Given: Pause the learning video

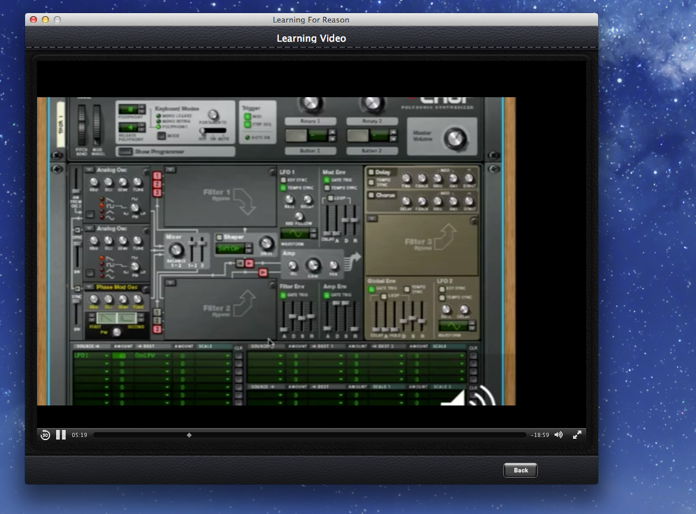Looking at the screenshot, I should [61, 435].
